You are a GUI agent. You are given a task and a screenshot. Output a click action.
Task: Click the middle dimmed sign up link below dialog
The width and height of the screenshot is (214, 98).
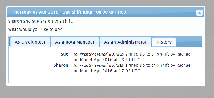[128, 90]
